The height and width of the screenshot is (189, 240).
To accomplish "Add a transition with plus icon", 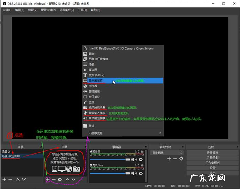I will click(x=169, y=159).
